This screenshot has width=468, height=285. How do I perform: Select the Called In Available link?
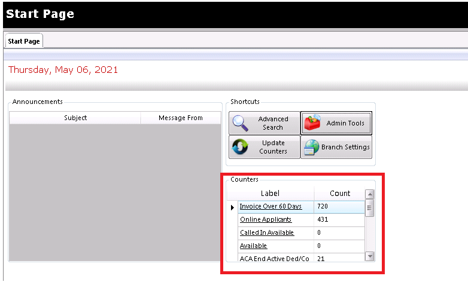(267, 232)
